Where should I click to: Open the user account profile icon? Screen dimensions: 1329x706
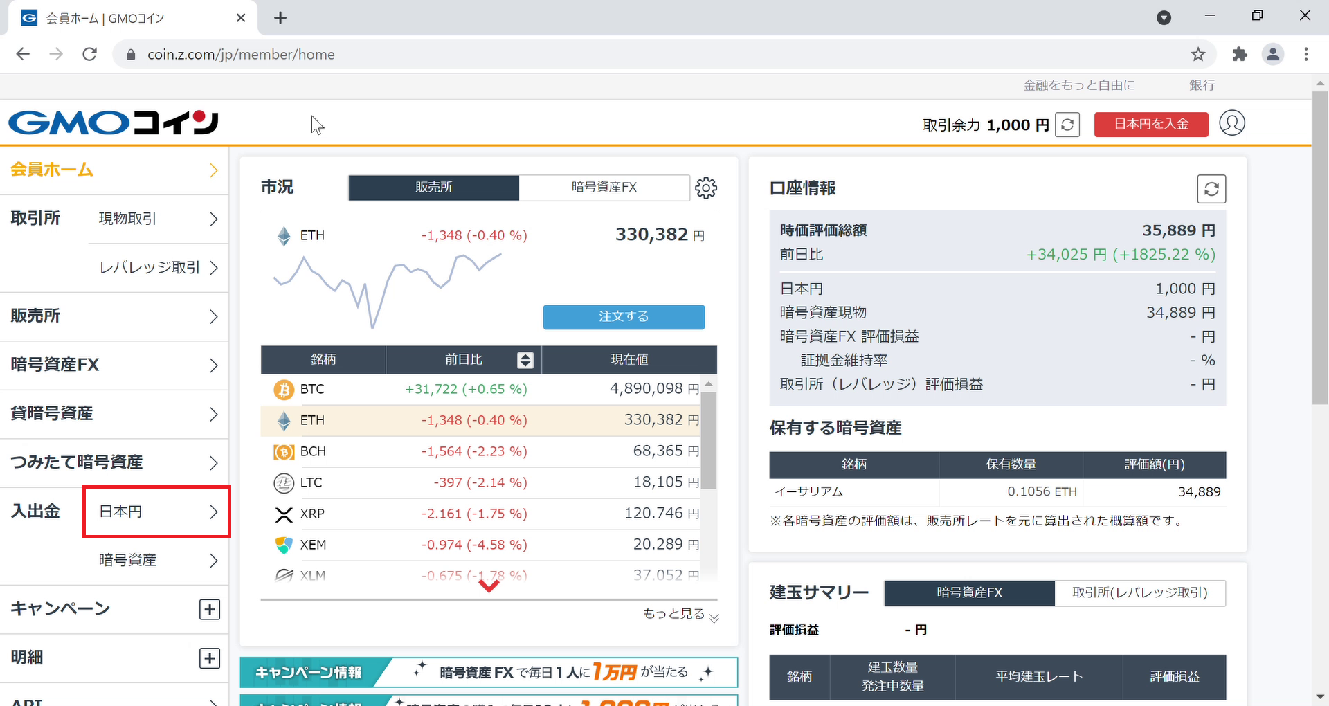[1231, 123]
